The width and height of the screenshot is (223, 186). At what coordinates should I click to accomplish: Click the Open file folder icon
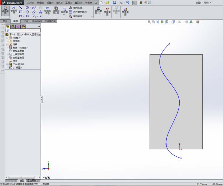[x=108, y=3]
